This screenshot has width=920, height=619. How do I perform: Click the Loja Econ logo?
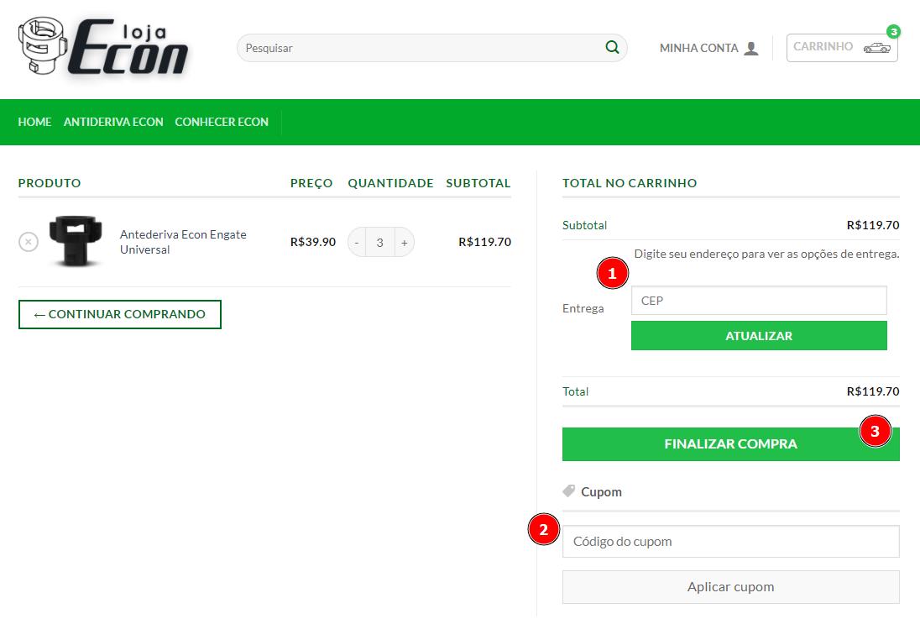[103, 48]
